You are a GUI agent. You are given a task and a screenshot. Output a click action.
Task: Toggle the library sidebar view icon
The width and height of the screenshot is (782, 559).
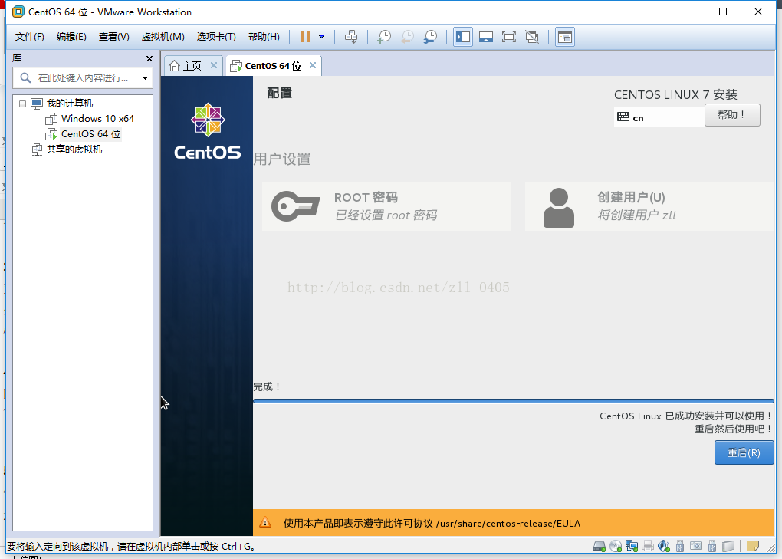tap(463, 36)
